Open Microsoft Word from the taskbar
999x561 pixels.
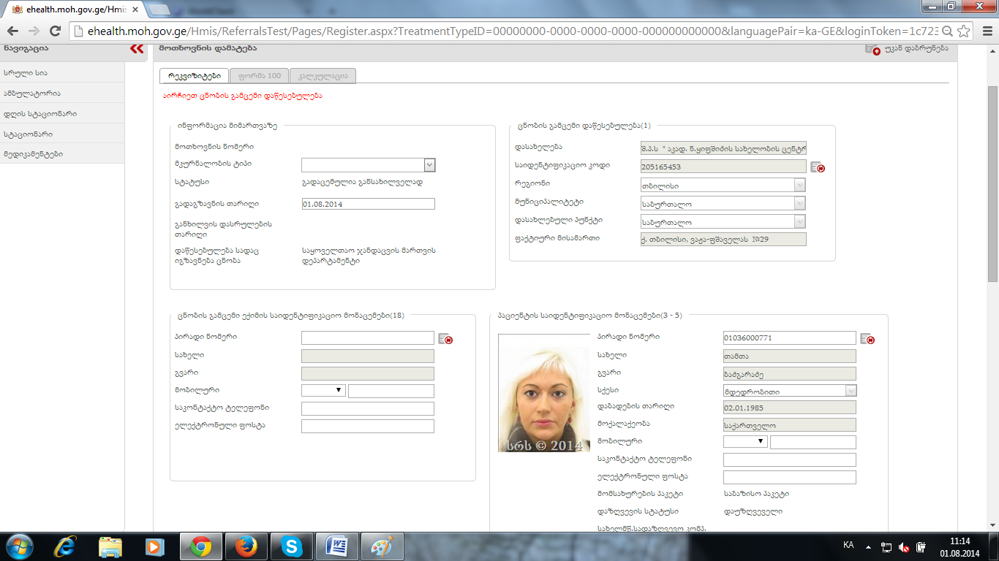point(337,546)
